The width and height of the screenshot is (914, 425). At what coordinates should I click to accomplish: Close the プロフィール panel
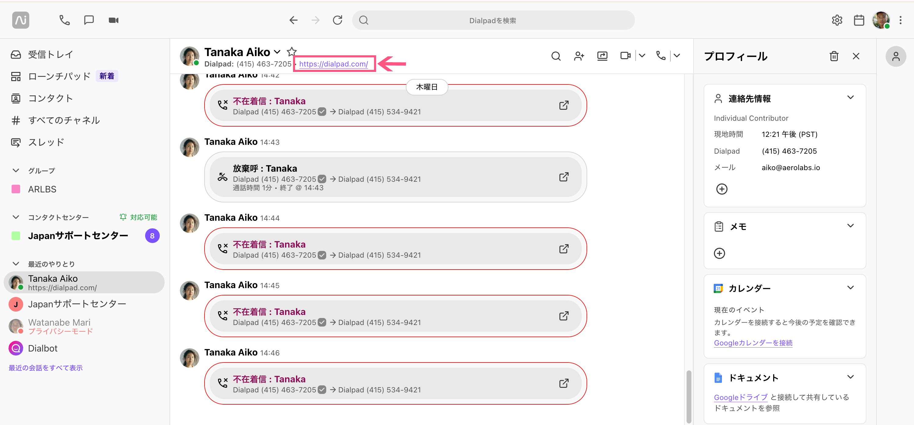tap(856, 56)
